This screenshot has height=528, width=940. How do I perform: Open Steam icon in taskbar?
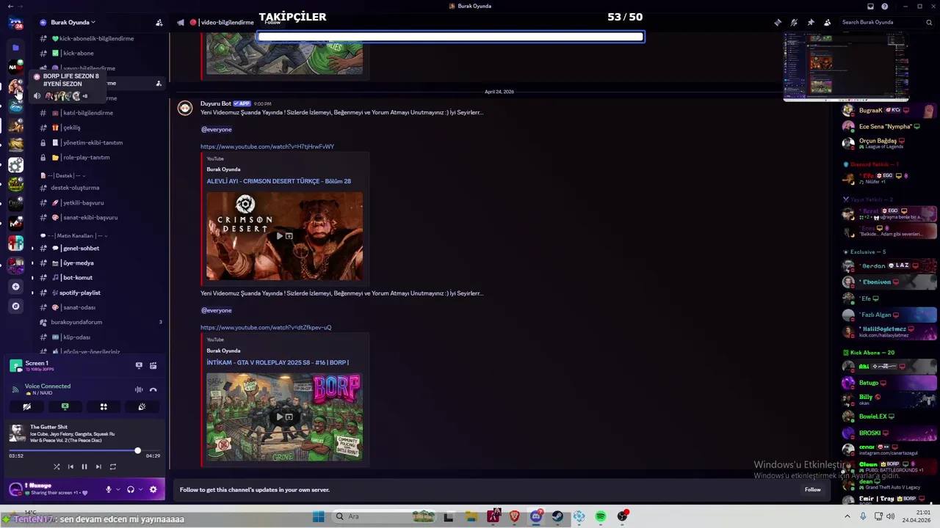pyautogui.click(x=557, y=517)
